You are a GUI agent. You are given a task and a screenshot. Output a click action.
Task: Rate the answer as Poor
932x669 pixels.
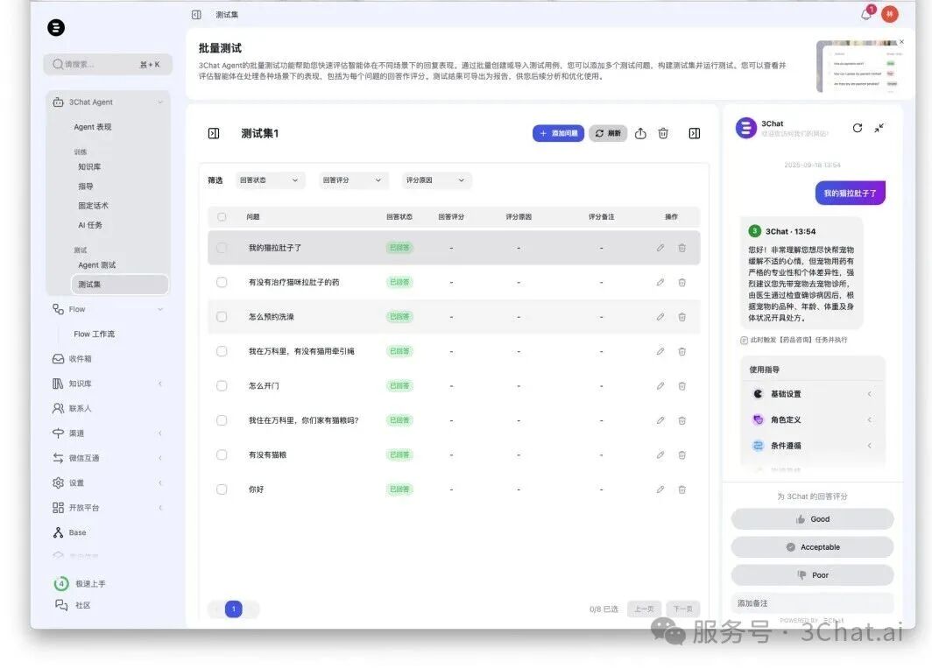click(813, 574)
